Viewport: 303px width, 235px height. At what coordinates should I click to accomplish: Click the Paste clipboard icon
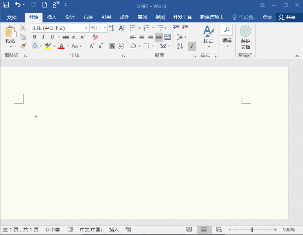point(11,31)
